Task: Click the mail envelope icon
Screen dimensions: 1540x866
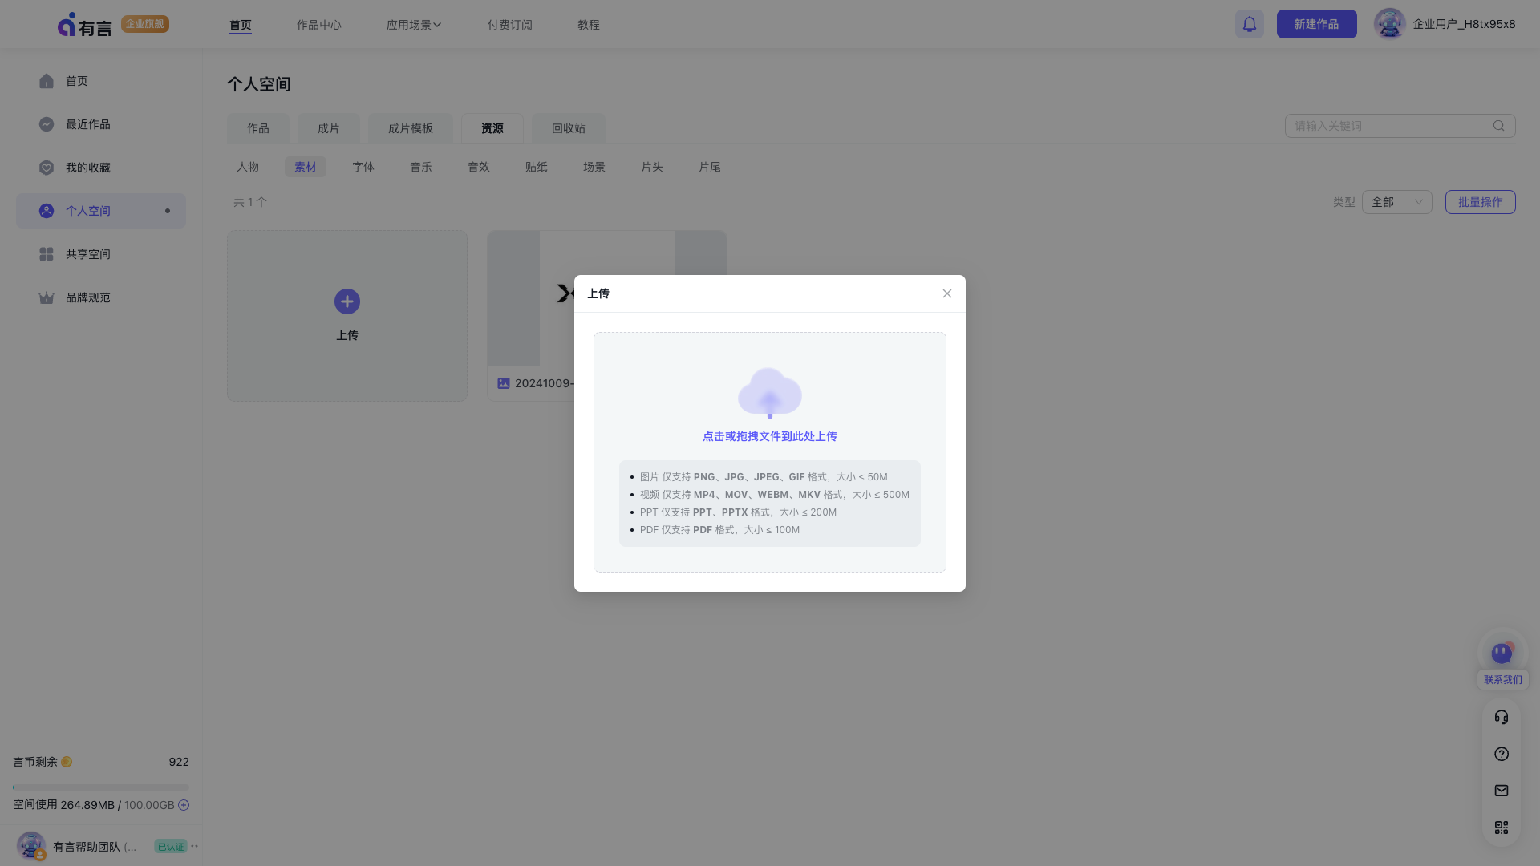Action: click(1501, 791)
